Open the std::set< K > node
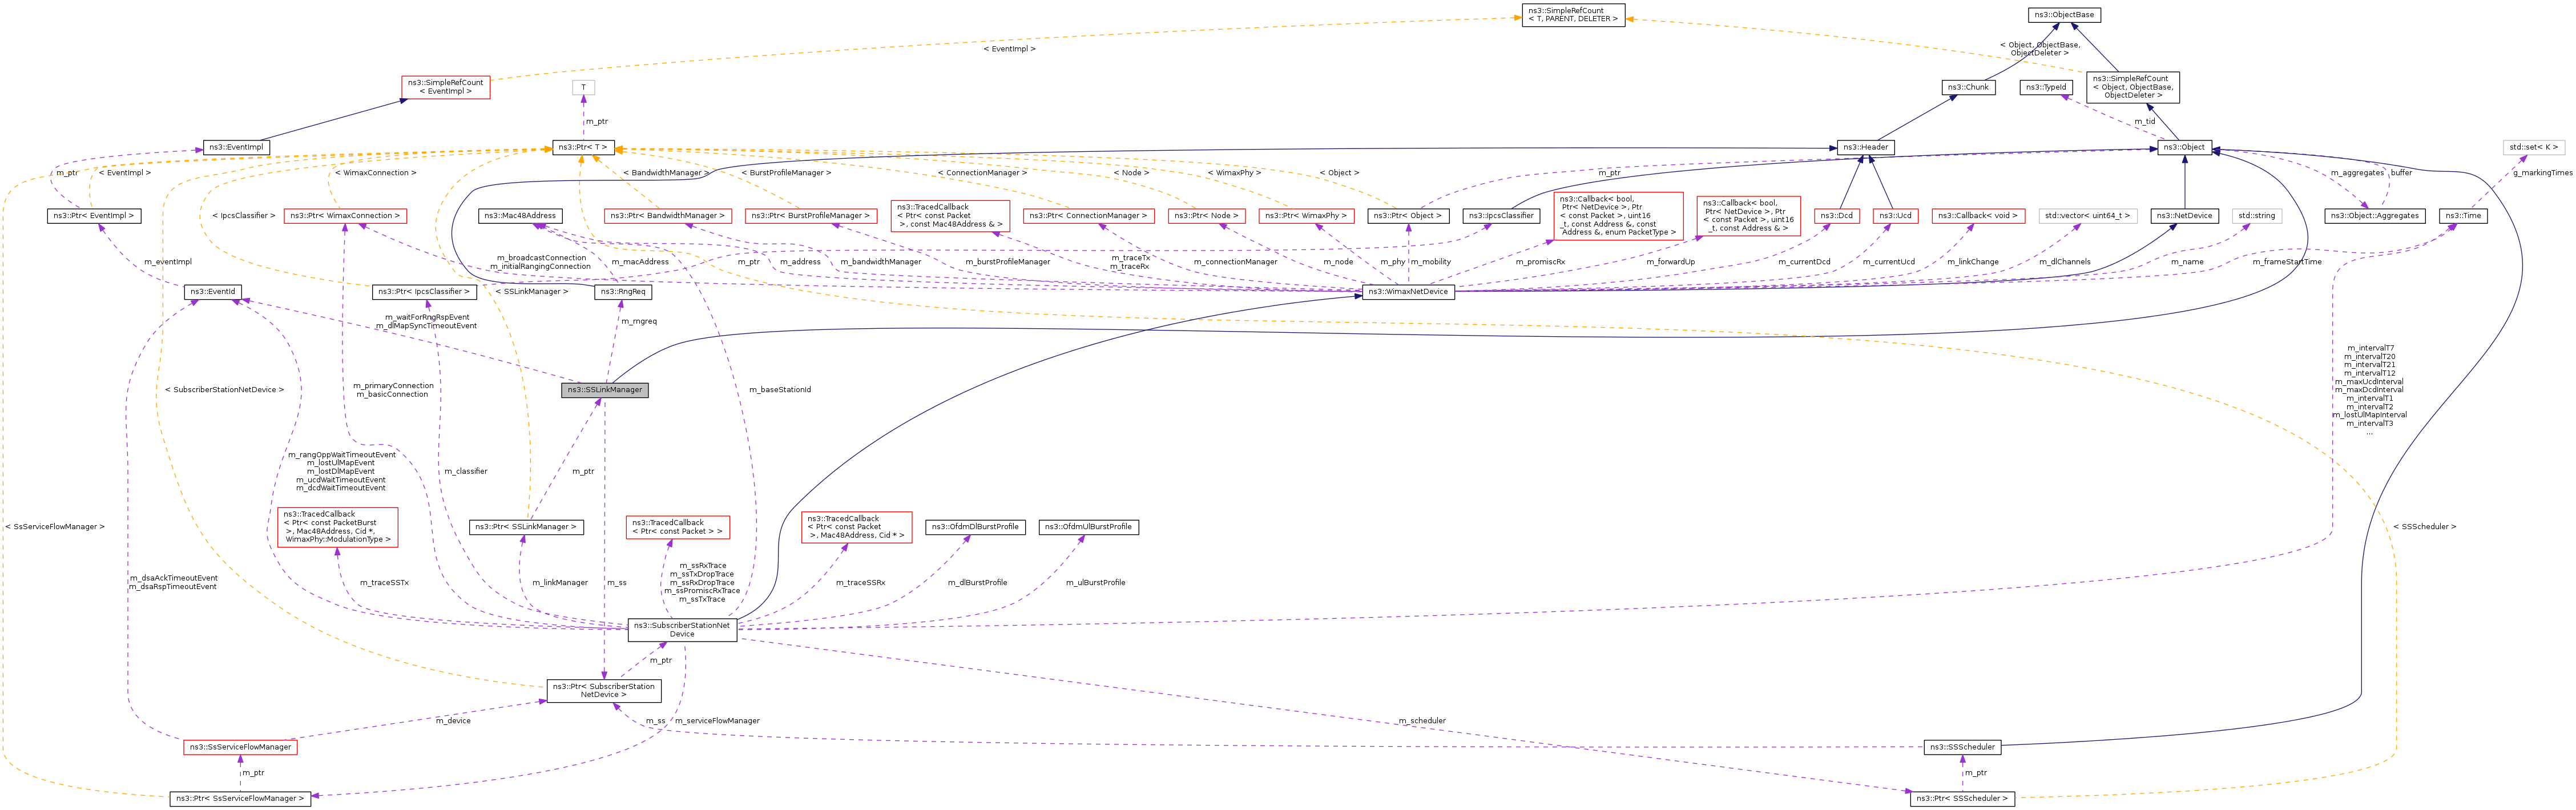Screen dimensions: 2576x810 coord(2534,147)
